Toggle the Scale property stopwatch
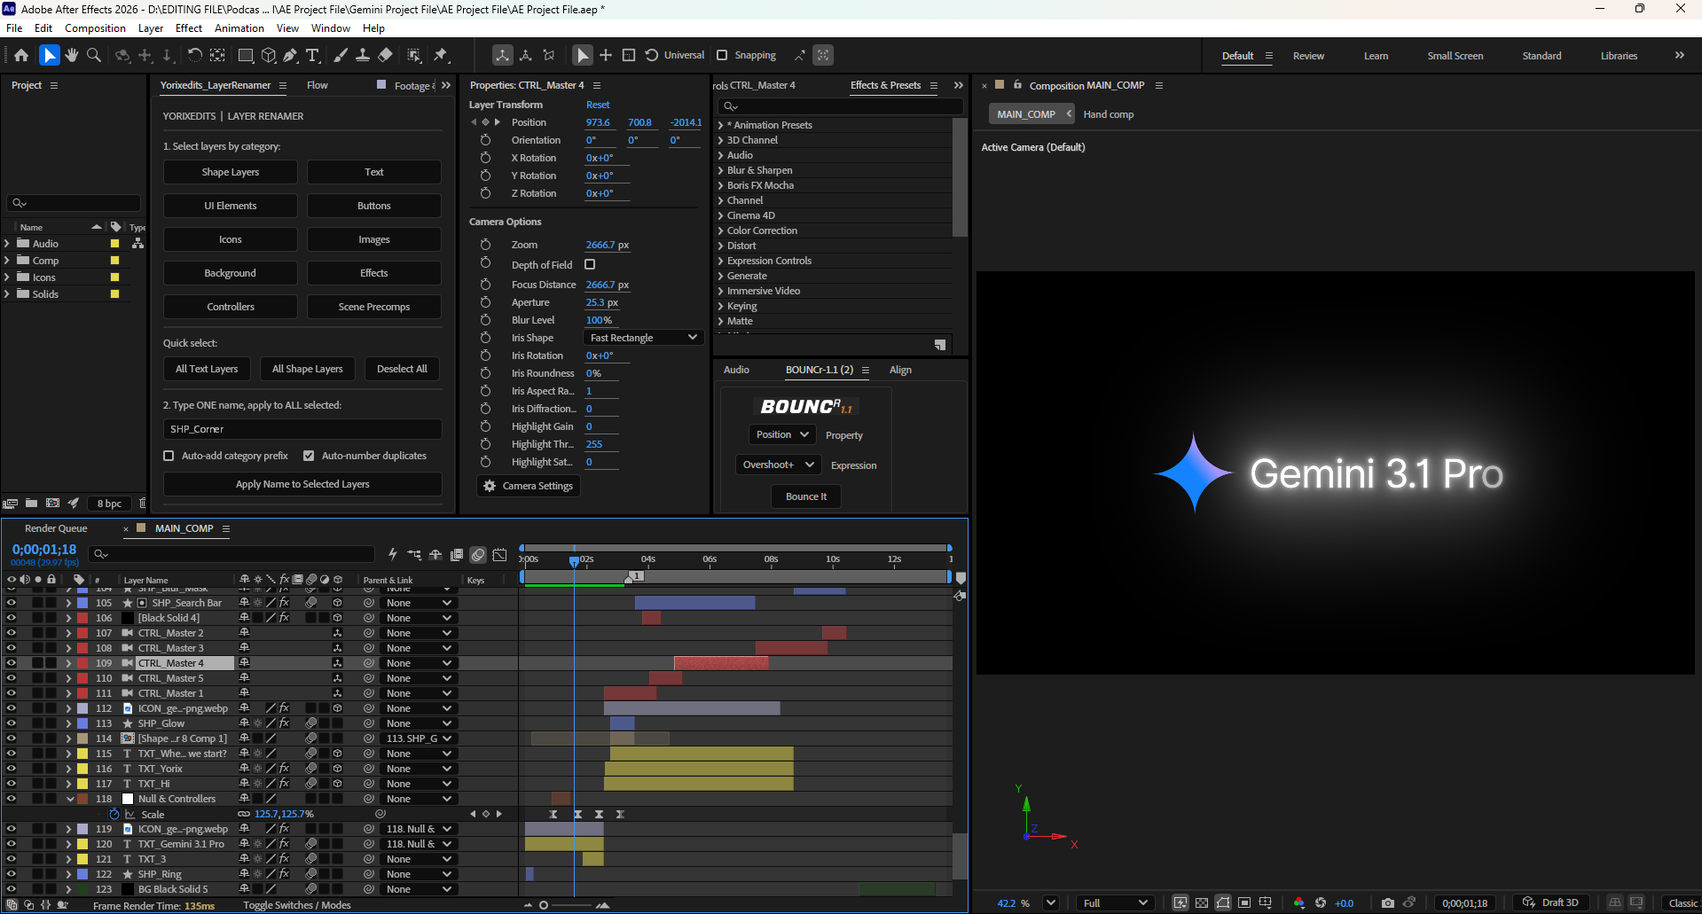 (114, 814)
